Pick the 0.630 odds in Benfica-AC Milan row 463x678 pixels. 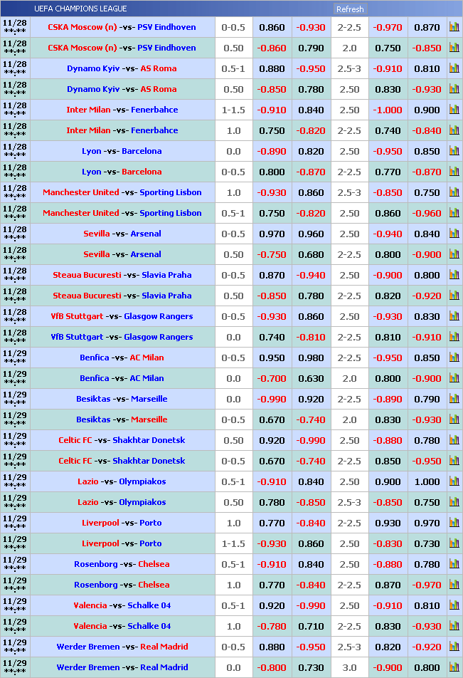pos(311,378)
